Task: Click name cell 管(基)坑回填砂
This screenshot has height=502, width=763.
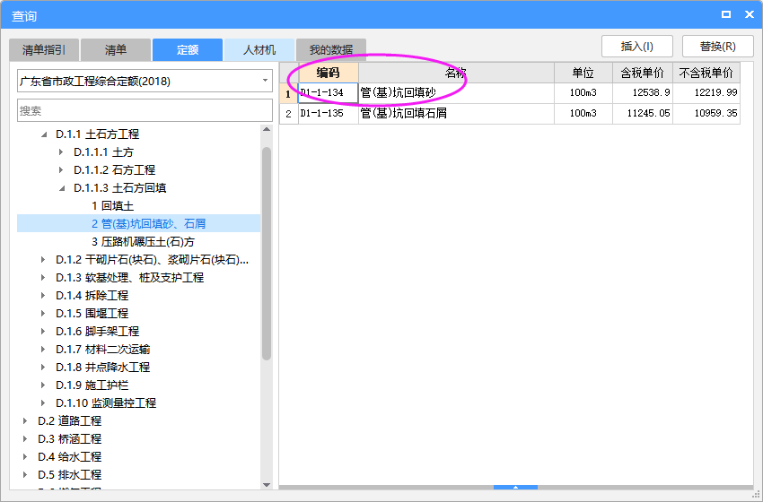Action: click(x=456, y=93)
